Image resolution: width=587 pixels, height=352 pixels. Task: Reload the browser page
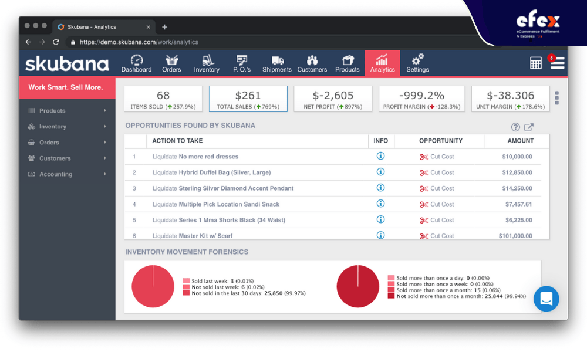point(56,42)
